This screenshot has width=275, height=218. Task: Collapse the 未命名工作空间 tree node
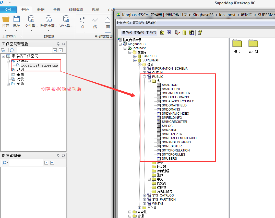click(x=4, y=57)
